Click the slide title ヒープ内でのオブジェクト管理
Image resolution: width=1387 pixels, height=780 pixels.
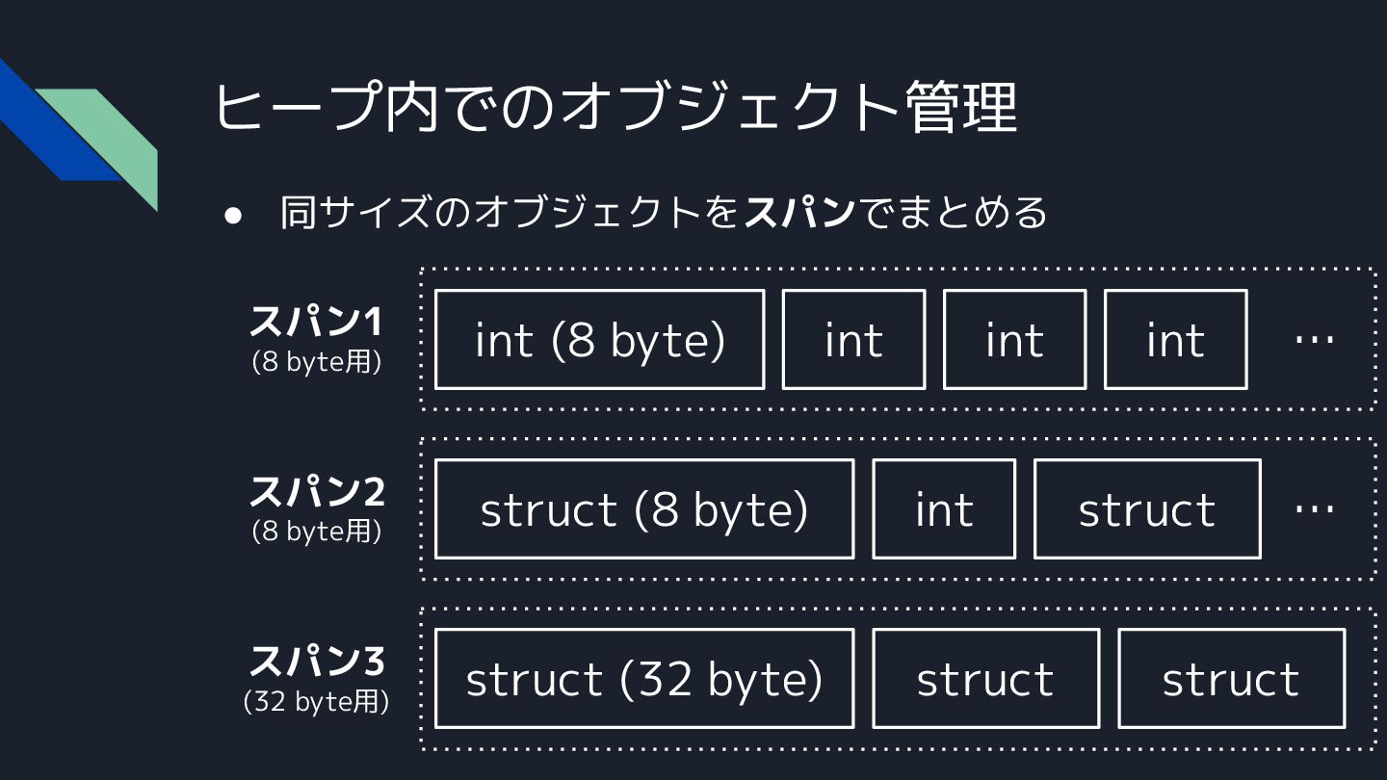point(615,106)
